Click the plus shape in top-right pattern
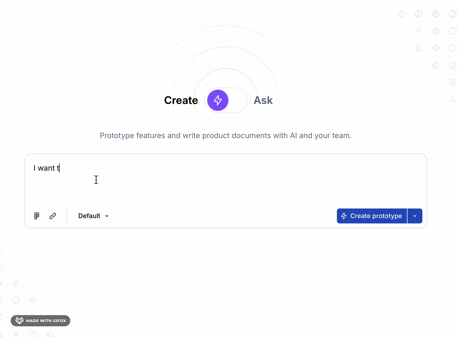This screenshot has height=337, width=457. [419, 31]
